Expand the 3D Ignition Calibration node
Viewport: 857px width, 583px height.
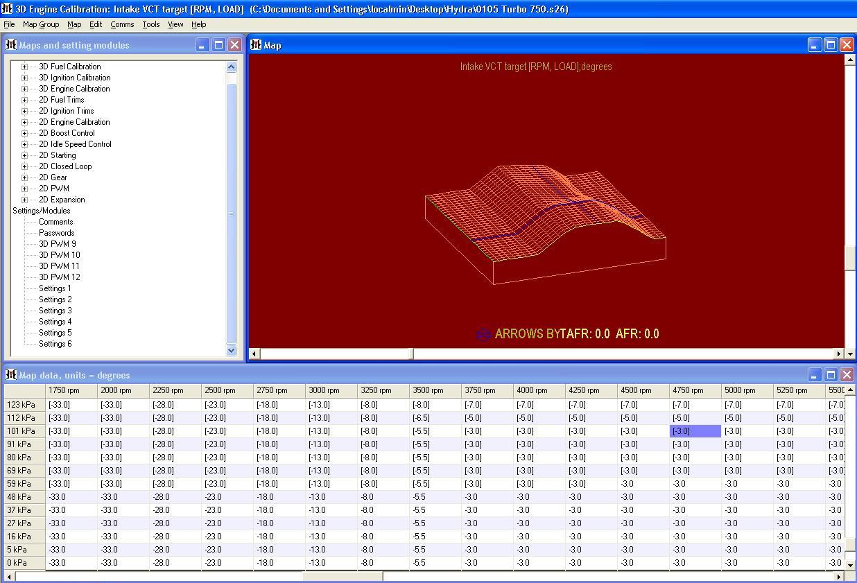(x=24, y=77)
